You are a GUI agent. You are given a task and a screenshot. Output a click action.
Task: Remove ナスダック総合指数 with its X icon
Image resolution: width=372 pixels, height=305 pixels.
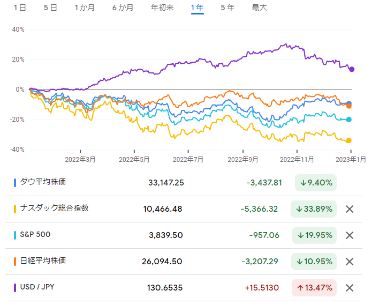click(350, 209)
